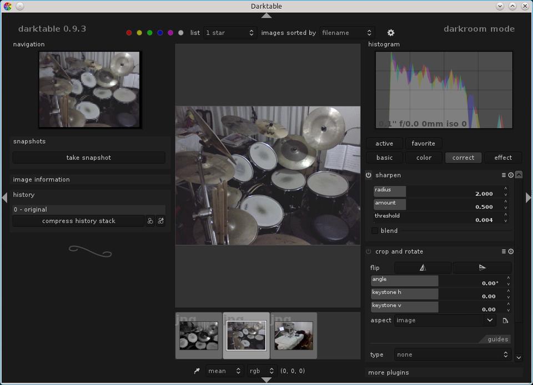Collapse left panel with arrow
Image resolution: width=533 pixels, height=385 pixels.
click(x=4, y=197)
